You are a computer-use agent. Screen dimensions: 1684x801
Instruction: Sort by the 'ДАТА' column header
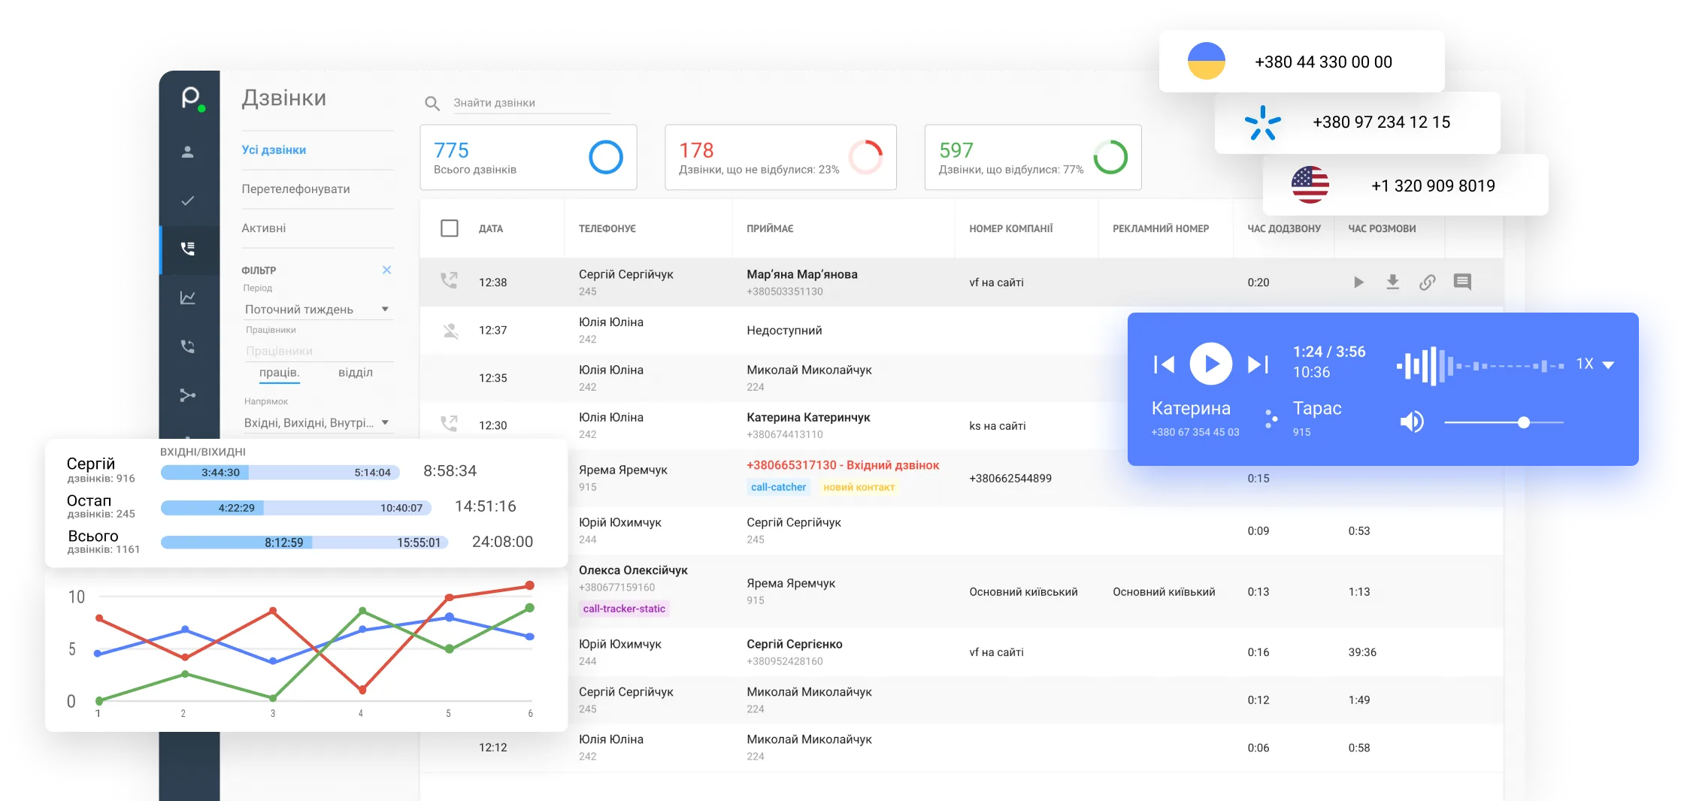[x=491, y=228]
